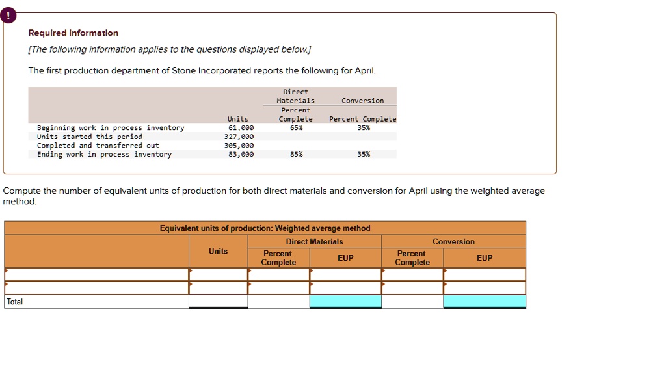Image resolution: width=666 pixels, height=381 pixels.
Task: Click the Direct Materials column header
Action: [x=314, y=241]
